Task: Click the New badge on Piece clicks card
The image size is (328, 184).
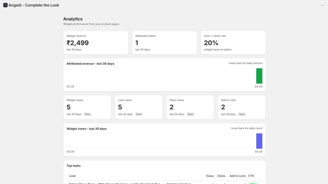Action: click(x=190, y=114)
